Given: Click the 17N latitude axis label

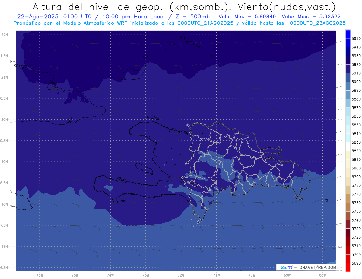Looking at the screenshot, I should [5, 246].
